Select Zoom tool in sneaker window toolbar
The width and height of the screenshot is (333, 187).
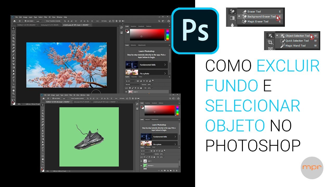coord(43,162)
